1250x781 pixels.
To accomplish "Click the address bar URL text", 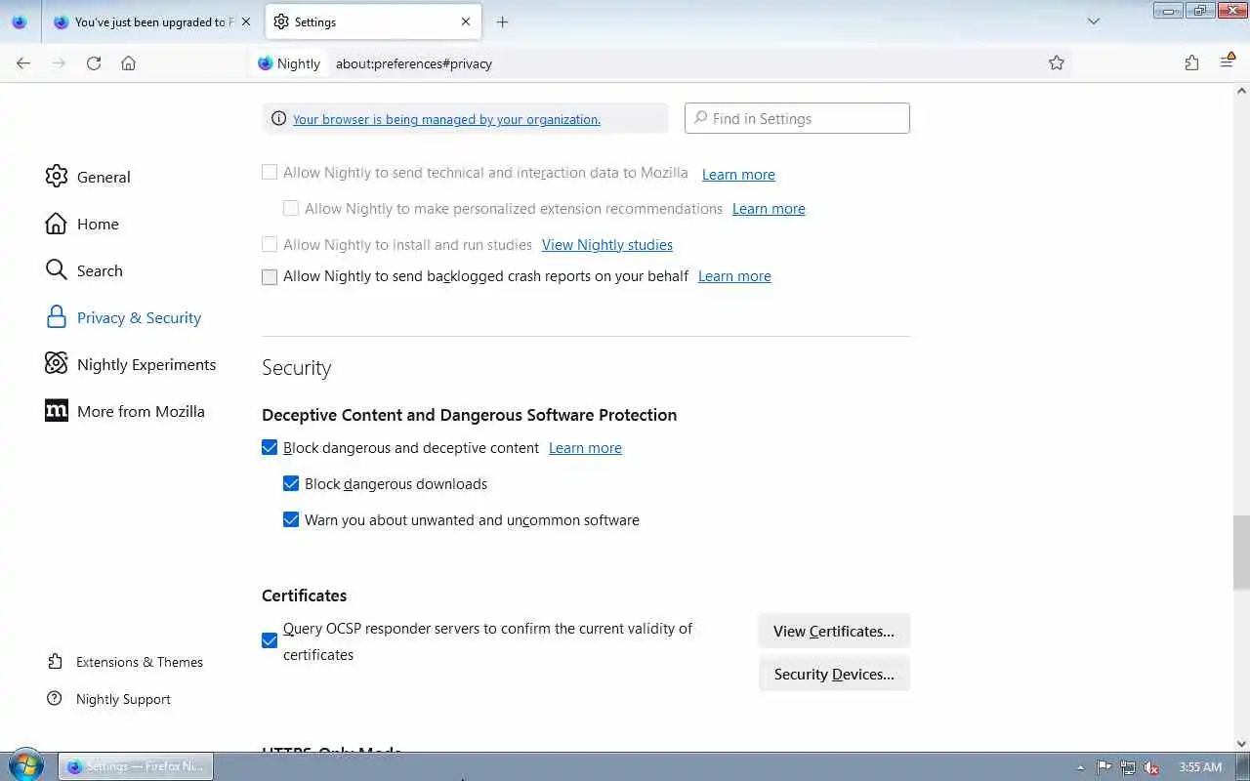I will pyautogui.click(x=414, y=63).
